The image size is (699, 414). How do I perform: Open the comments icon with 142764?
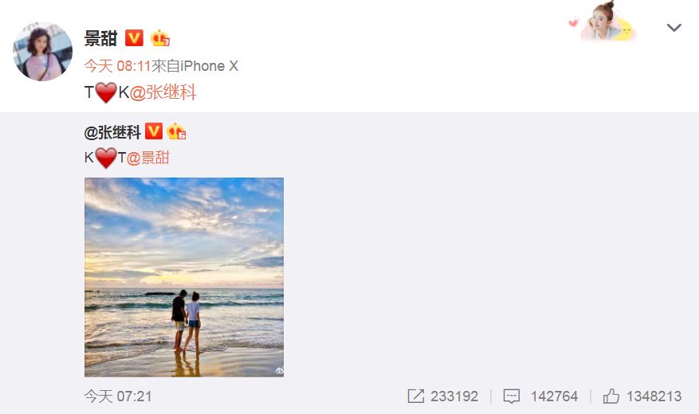pos(540,396)
